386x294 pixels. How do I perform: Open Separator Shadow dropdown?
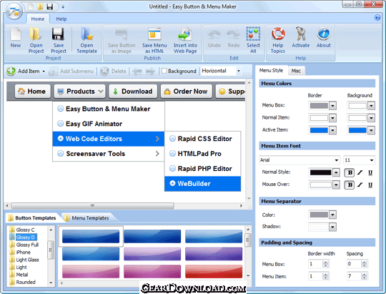[x=332, y=227]
